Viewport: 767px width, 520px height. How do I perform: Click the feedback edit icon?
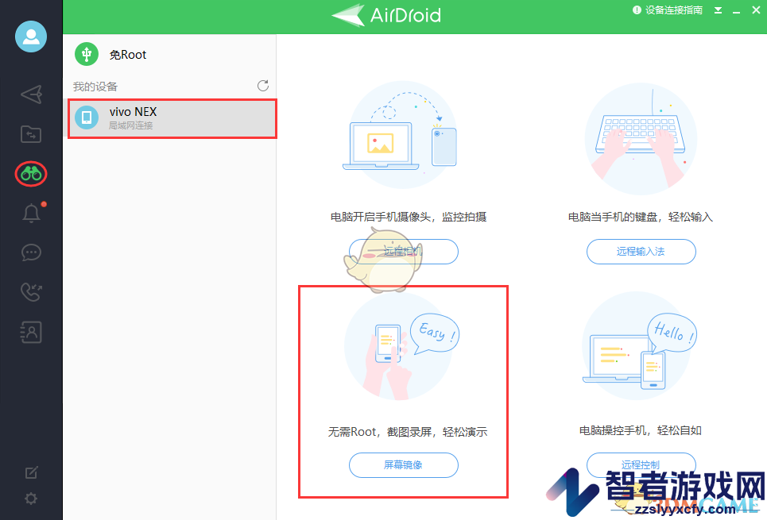pyautogui.click(x=31, y=472)
